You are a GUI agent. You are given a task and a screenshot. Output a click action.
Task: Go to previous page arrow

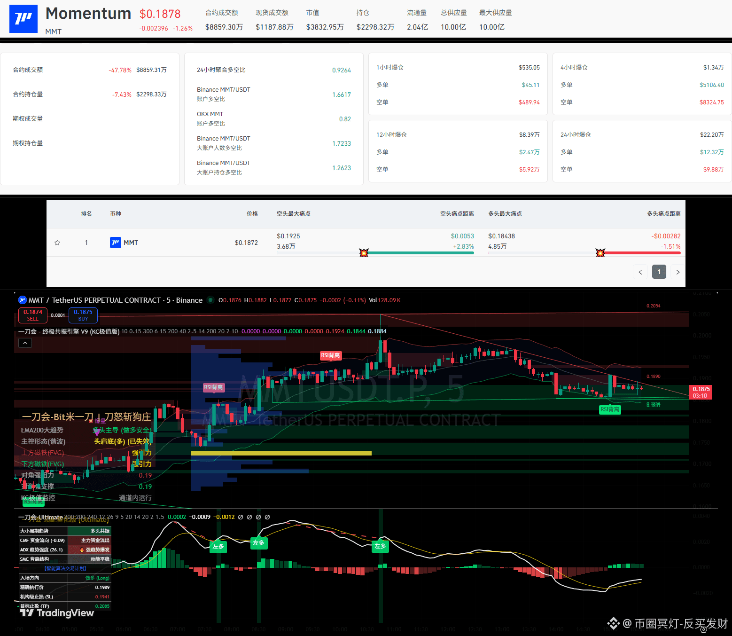640,272
